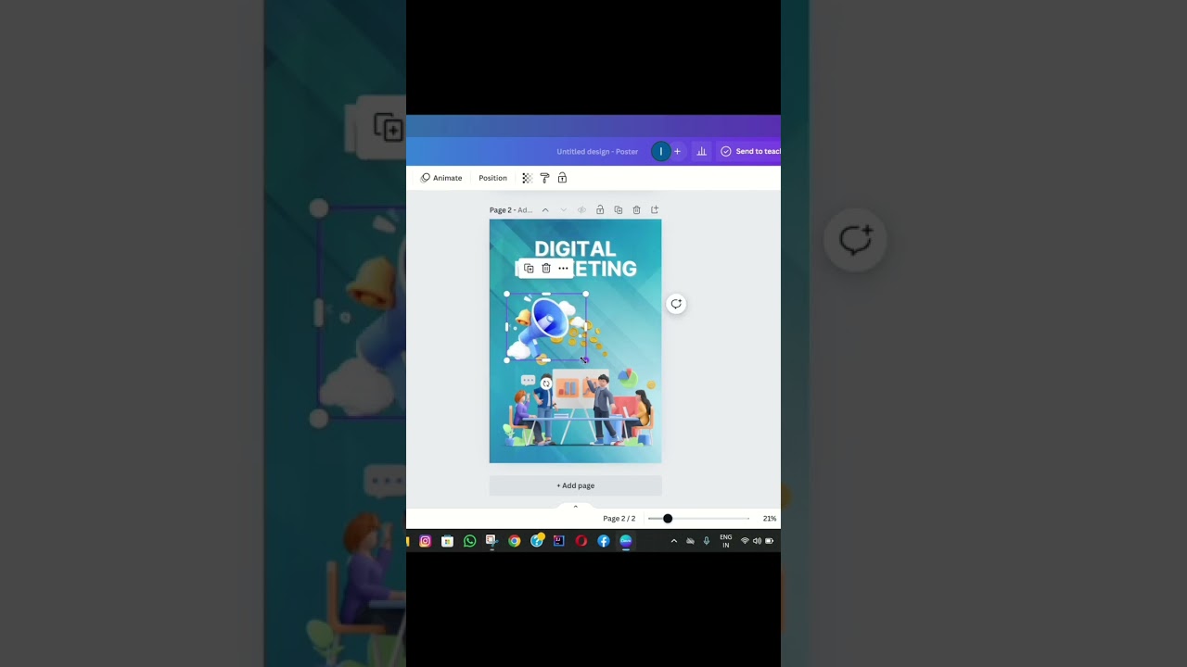Open the Position panel

(492, 178)
